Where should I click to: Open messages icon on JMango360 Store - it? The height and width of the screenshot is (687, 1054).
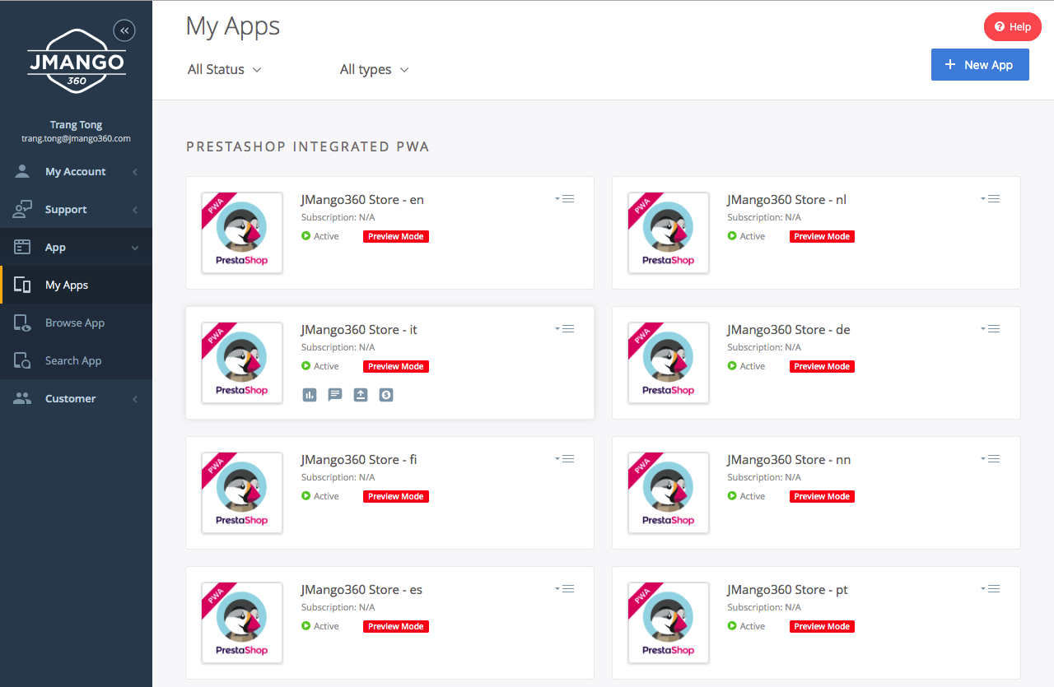click(335, 395)
